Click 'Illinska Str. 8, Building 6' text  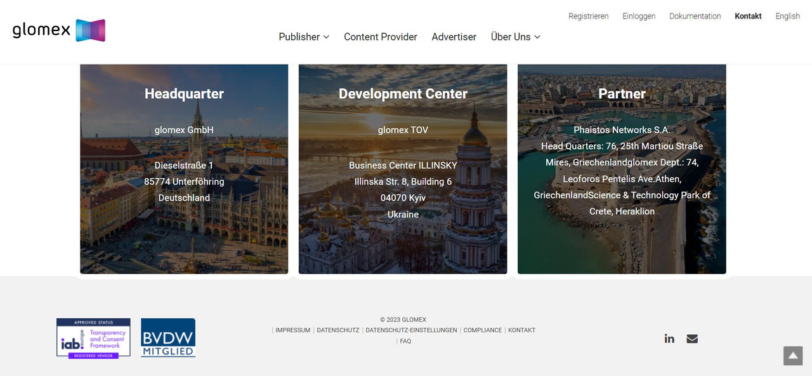pyautogui.click(x=403, y=181)
